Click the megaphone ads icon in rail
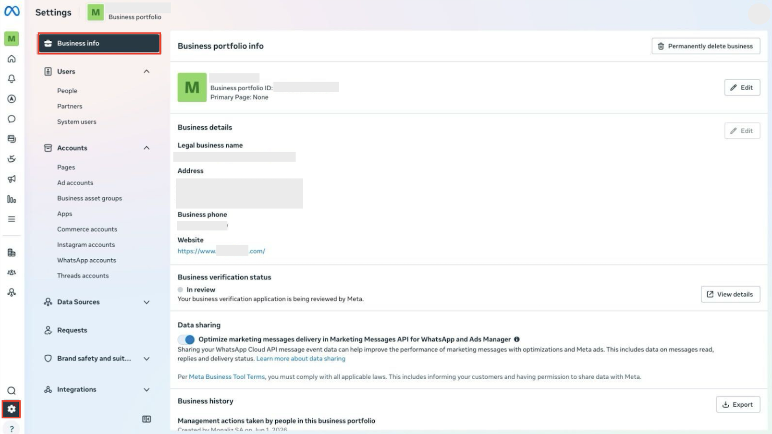 (12, 179)
